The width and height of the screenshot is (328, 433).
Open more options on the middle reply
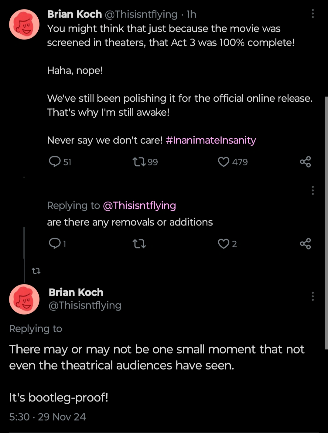coord(313,190)
